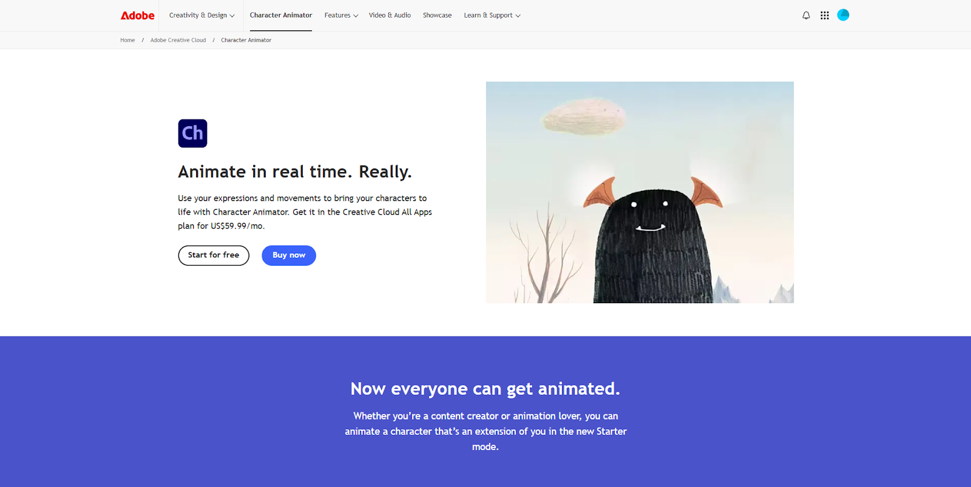Go to Home breadcrumb link
Image resolution: width=971 pixels, height=487 pixels.
pyautogui.click(x=127, y=40)
